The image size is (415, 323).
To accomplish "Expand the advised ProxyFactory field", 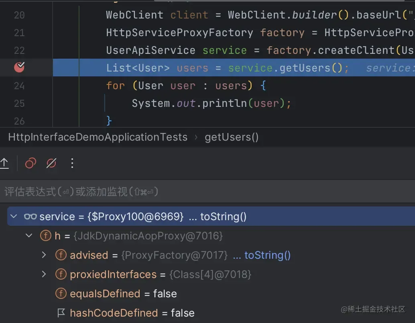I will pos(44,255).
